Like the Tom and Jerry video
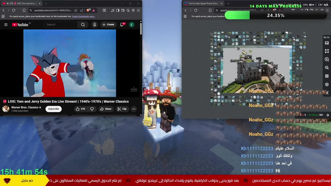This screenshot has width=331, height=186. (x=80, y=109)
